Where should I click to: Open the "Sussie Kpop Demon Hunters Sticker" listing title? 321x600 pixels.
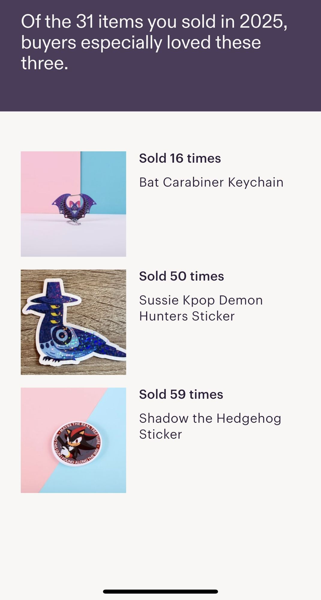[201, 308]
